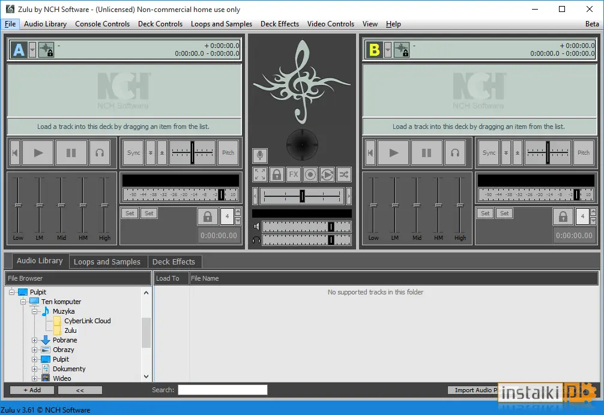Toggle the loop lock on Deck B
The width and height of the screenshot is (604, 415).
pyautogui.click(x=563, y=216)
